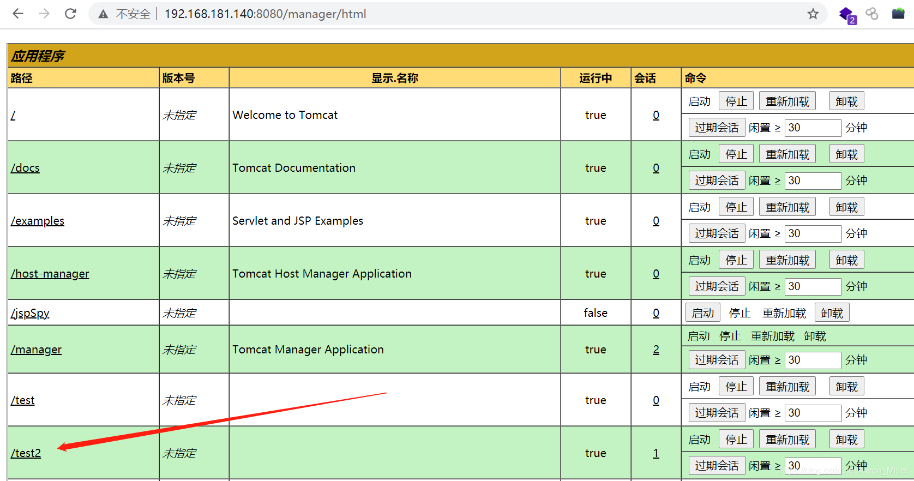Stop the root / application
The height and width of the screenshot is (481, 914).
(x=736, y=101)
